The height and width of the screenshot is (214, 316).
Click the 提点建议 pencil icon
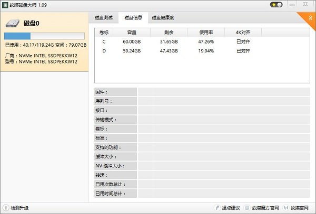tap(217, 208)
